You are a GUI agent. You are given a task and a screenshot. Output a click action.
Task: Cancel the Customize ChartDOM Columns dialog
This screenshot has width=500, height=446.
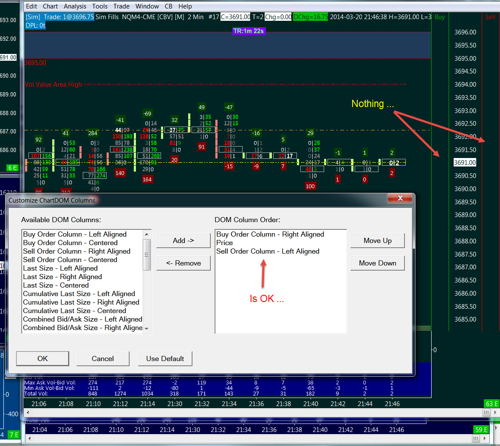[x=103, y=358]
